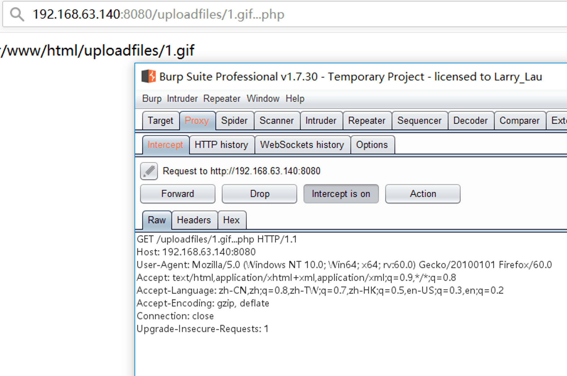The height and width of the screenshot is (376, 567).
Task: Click the Drop button
Action: pyautogui.click(x=259, y=194)
